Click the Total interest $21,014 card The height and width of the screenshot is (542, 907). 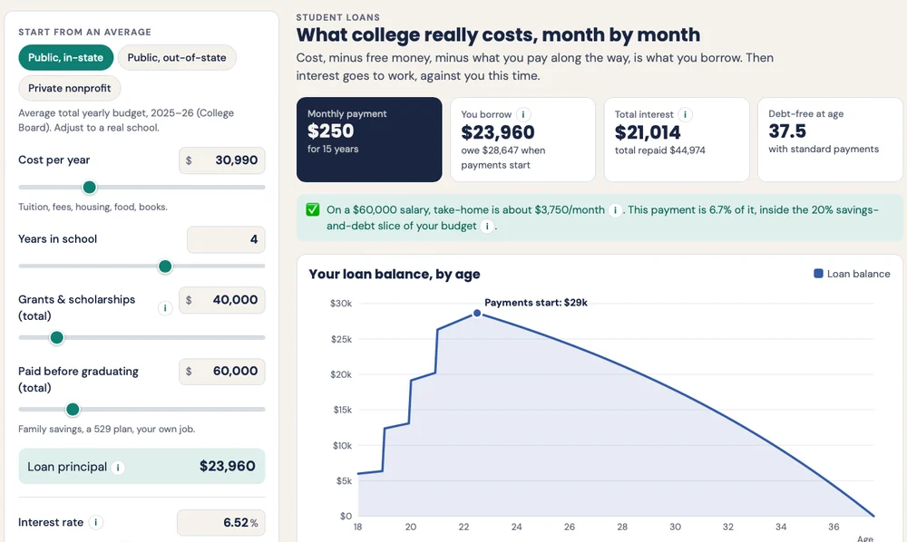[677, 140]
